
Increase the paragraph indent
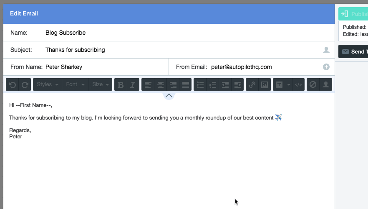pyautogui.click(x=238, y=85)
